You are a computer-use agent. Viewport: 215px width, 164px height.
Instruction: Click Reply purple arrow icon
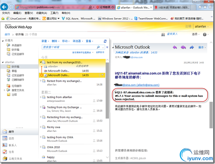pos(175,47)
